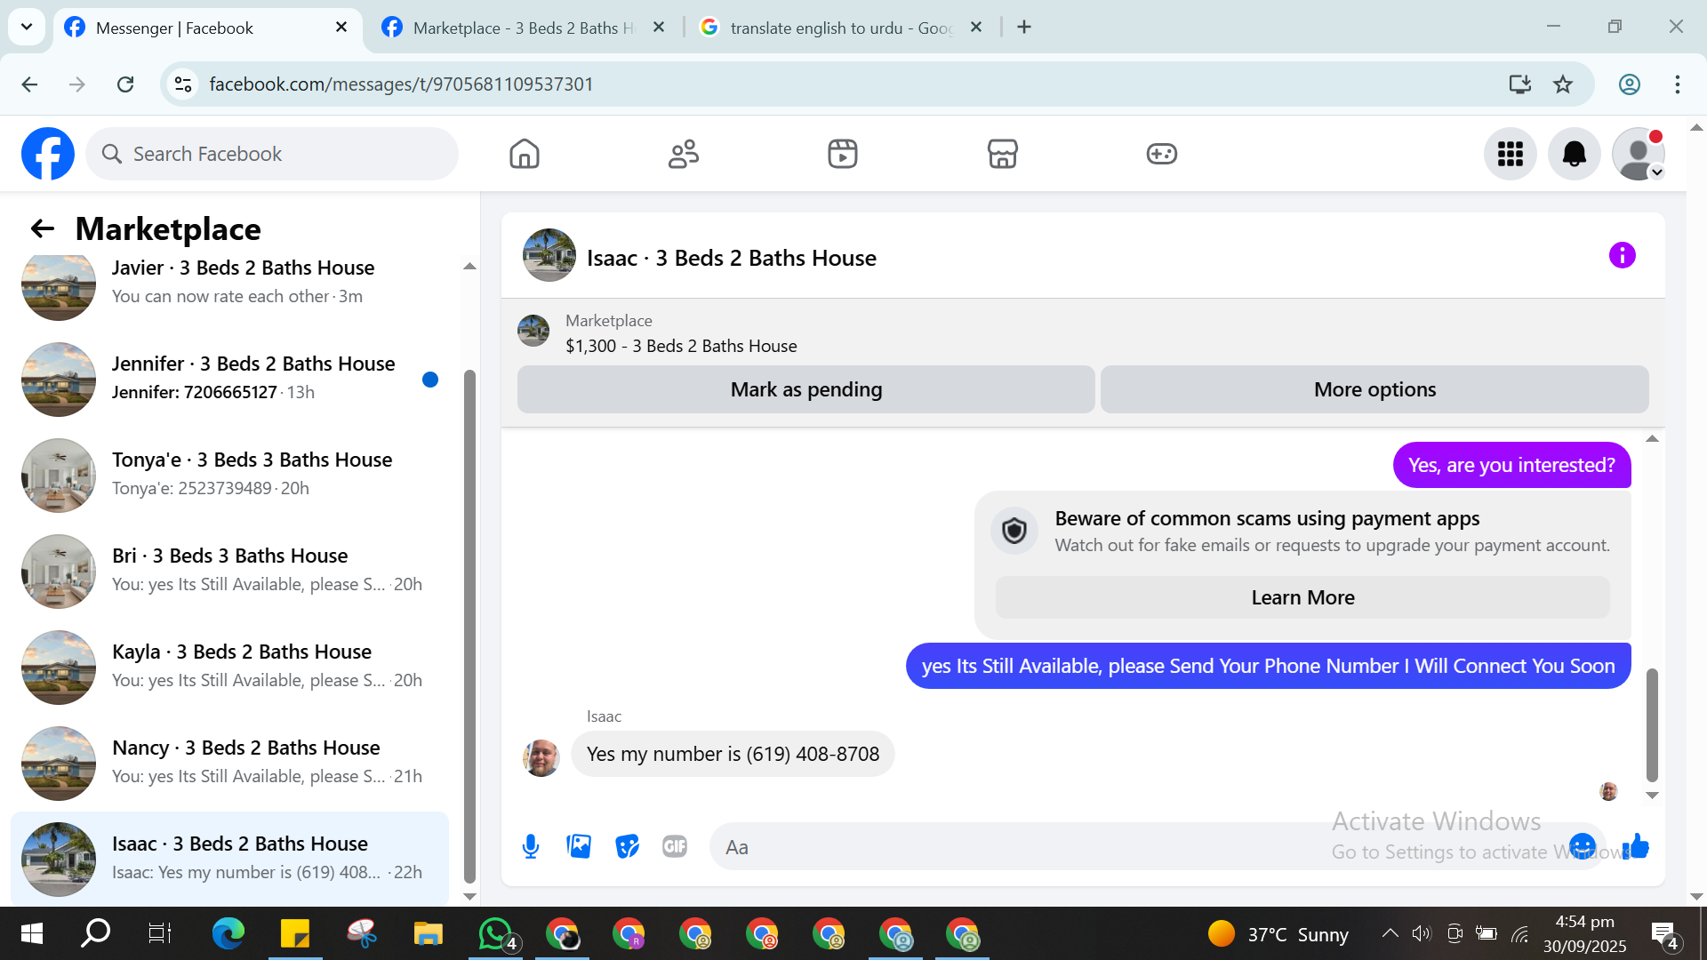Click the conversation scrollbar thumb
Viewport: 1707px width, 960px height.
coord(1652,724)
